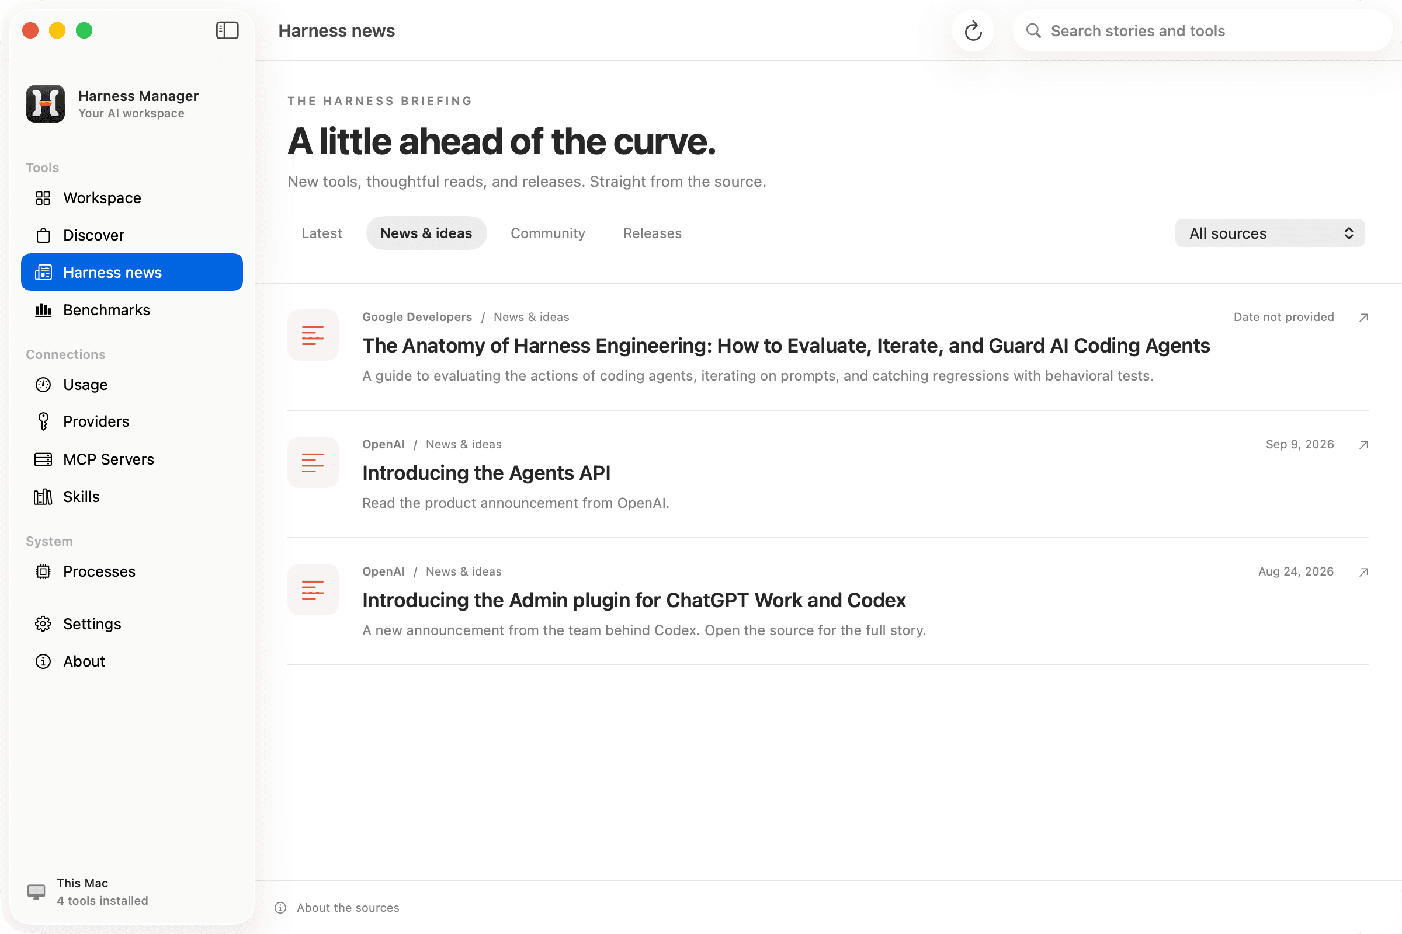This screenshot has height=934, width=1402.
Task: Switch to the Latest tab
Action: pos(322,233)
